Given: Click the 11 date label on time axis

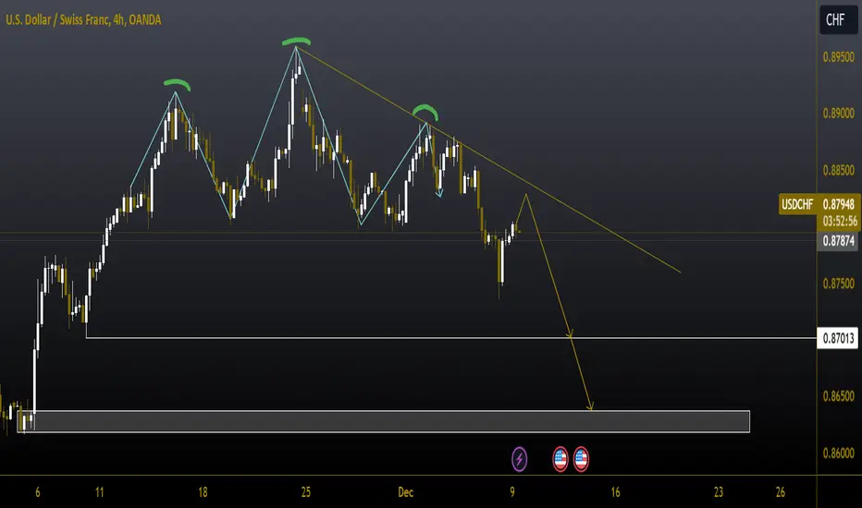Looking at the screenshot, I should click(x=100, y=492).
